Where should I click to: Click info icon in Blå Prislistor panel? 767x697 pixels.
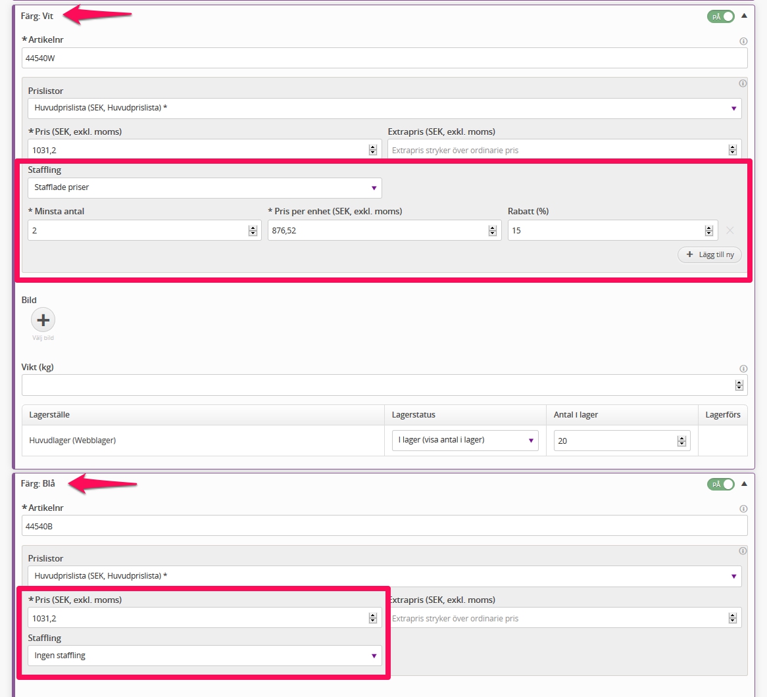(743, 551)
